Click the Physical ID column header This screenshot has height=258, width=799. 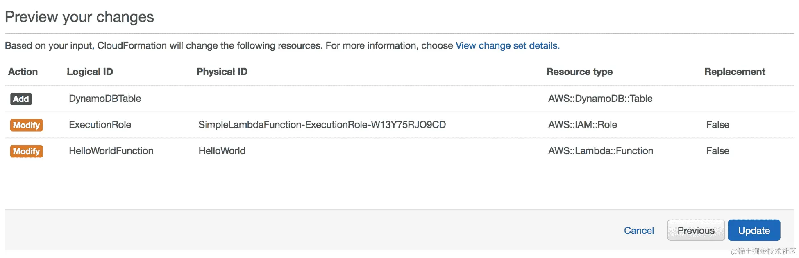(222, 72)
